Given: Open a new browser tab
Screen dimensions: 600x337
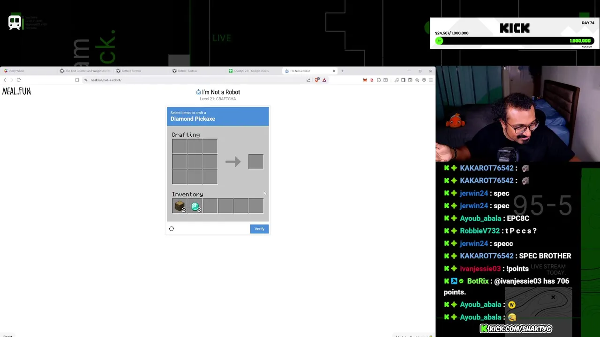Looking at the screenshot, I should coord(342,71).
